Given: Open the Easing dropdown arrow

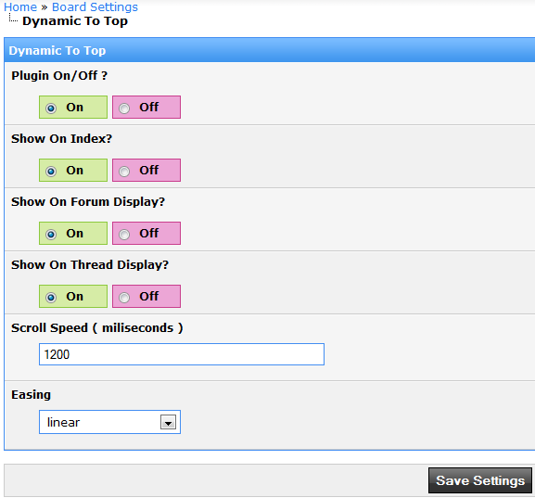Looking at the screenshot, I should pos(168,423).
